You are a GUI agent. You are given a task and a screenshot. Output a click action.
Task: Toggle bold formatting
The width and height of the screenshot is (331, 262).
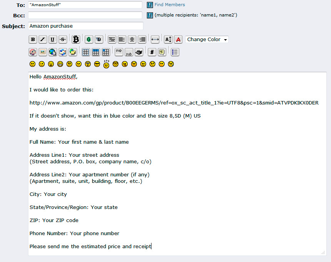(33, 40)
